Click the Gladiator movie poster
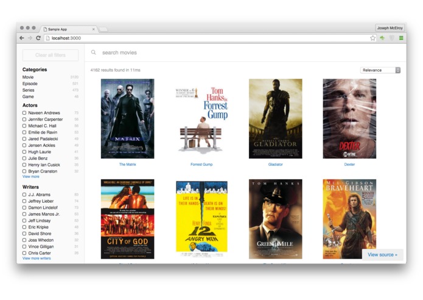The width and height of the screenshot is (423, 300). [x=276, y=118]
